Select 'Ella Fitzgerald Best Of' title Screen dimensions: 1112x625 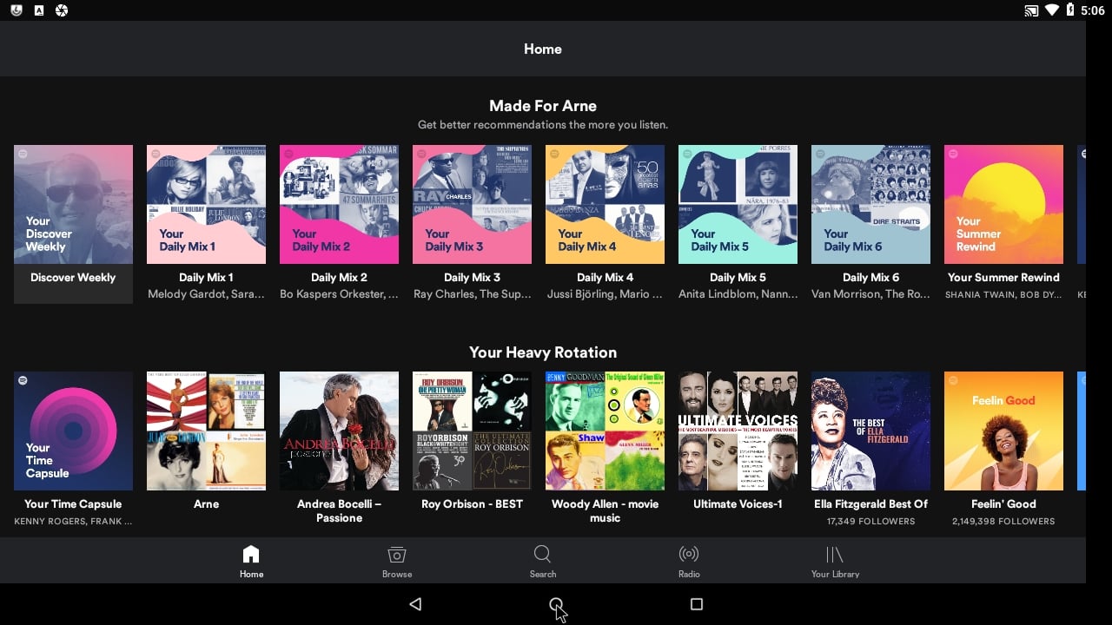click(x=870, y=504)
